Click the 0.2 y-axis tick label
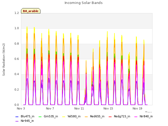The height and width of the screenshot is (126, 168). point(17,90)
